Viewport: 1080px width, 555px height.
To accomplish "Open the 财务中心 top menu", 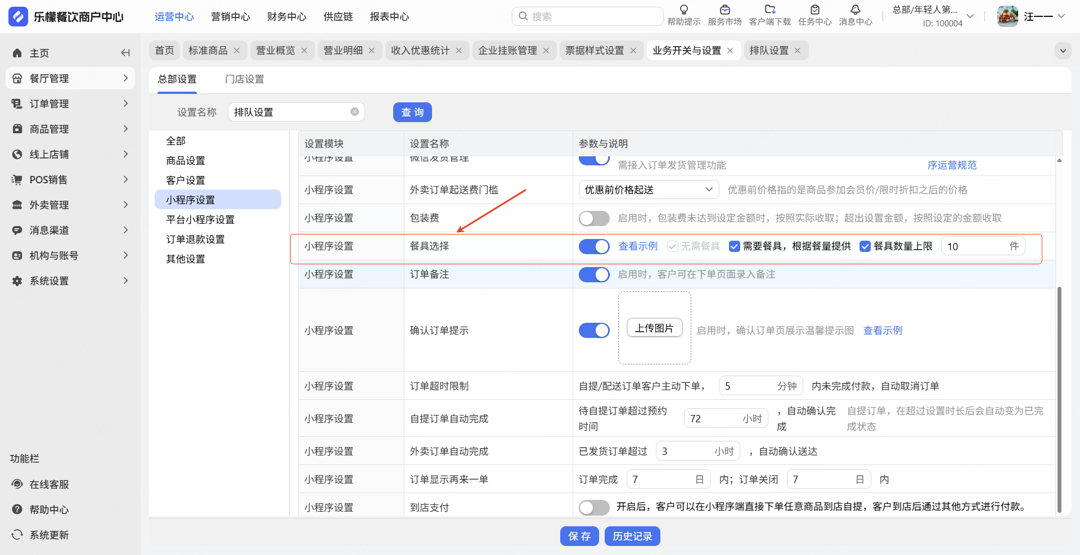I will [x=286, y=17].
